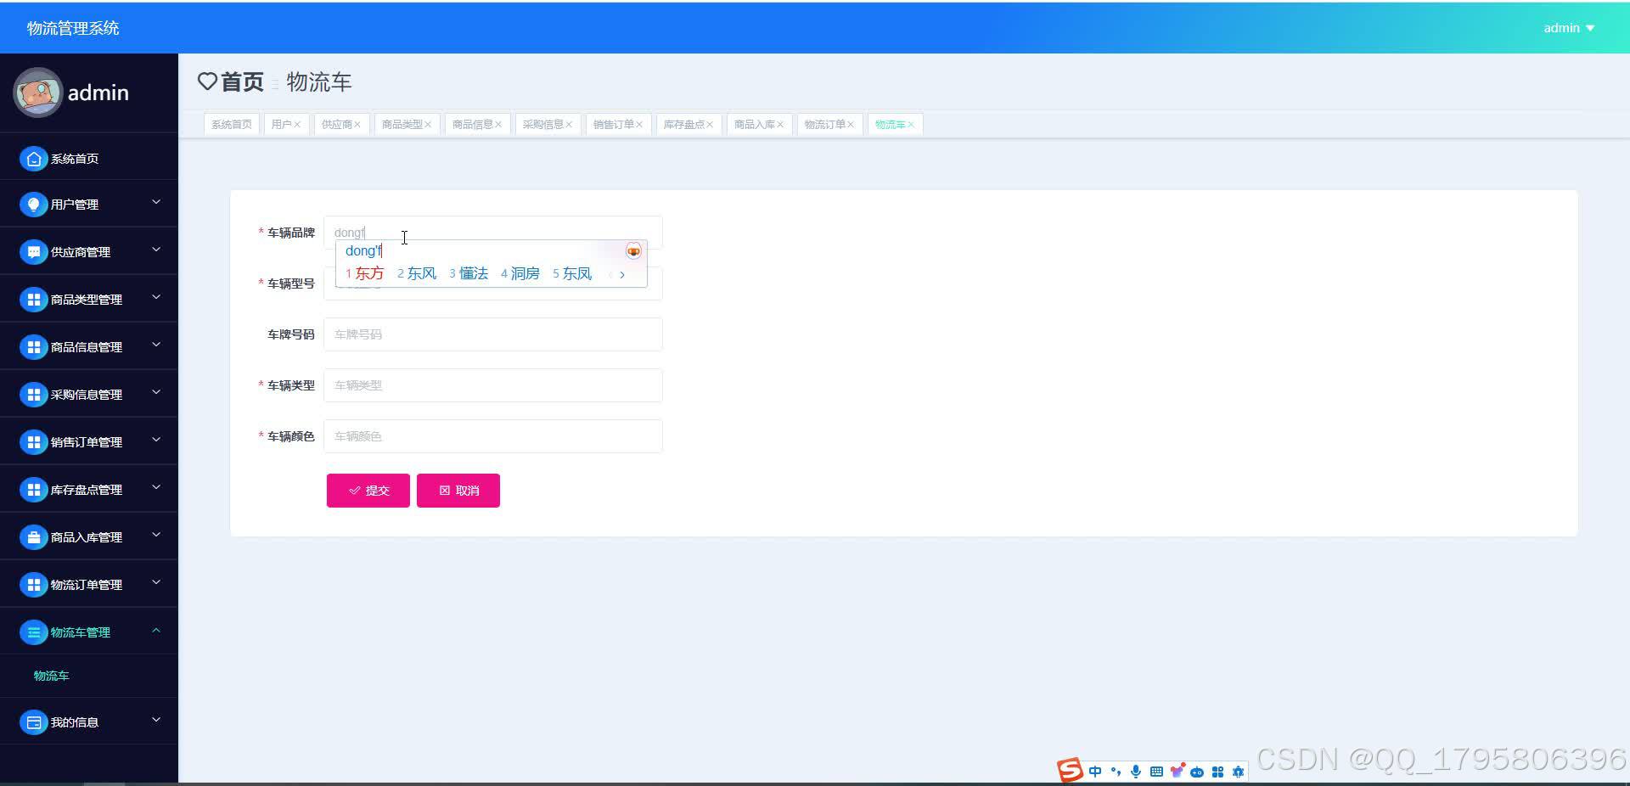
Task: Close the 物流车 tab
Action: tap(911, 125)
